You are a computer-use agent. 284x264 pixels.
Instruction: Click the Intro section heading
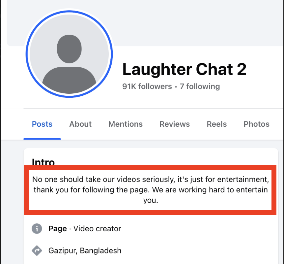tap(43, 161)
